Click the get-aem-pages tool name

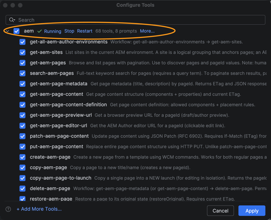point(48,63)
